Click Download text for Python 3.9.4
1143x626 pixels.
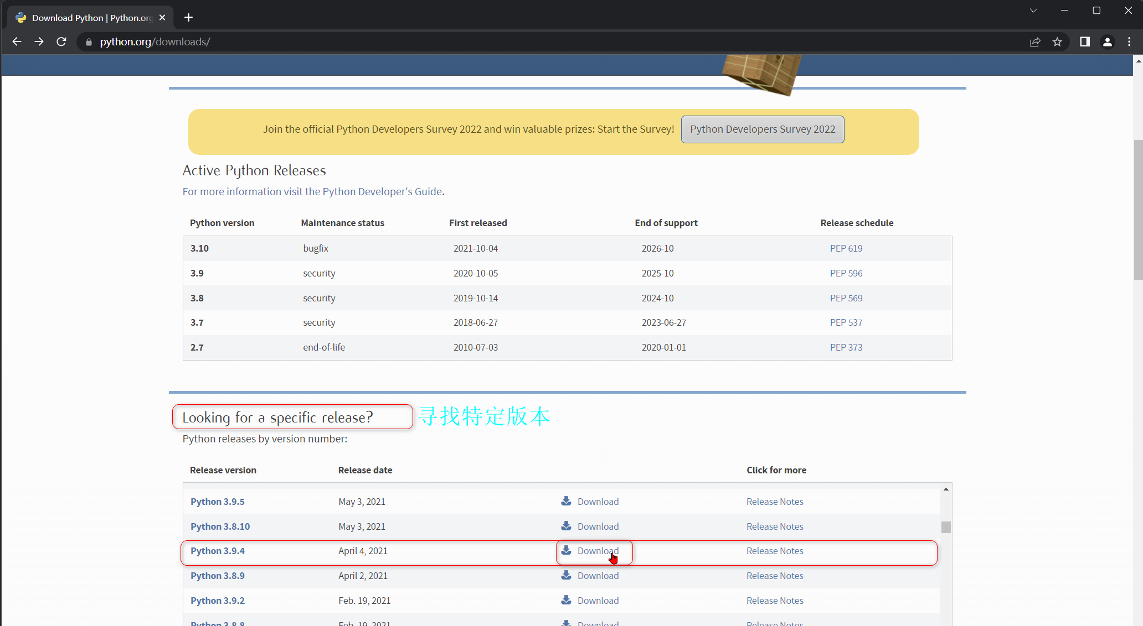click(598, 551)
